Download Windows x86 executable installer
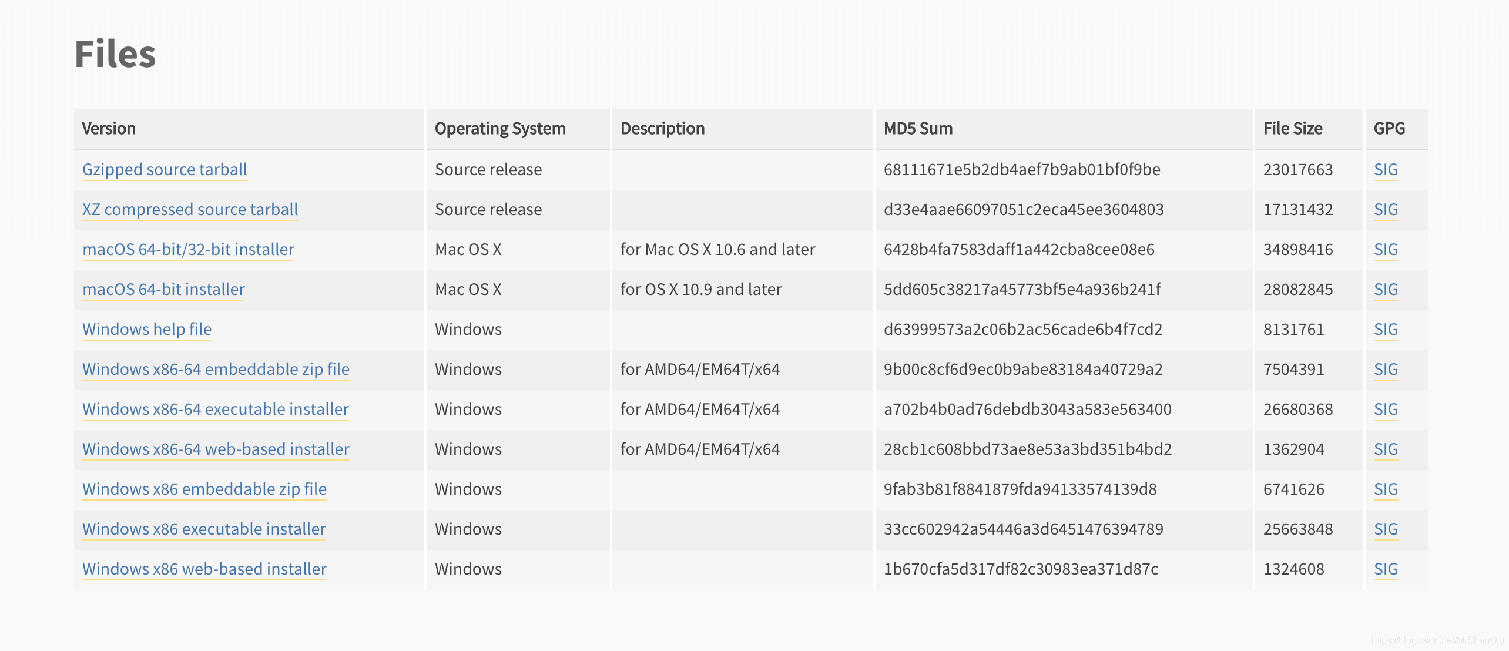 [204, 529]
